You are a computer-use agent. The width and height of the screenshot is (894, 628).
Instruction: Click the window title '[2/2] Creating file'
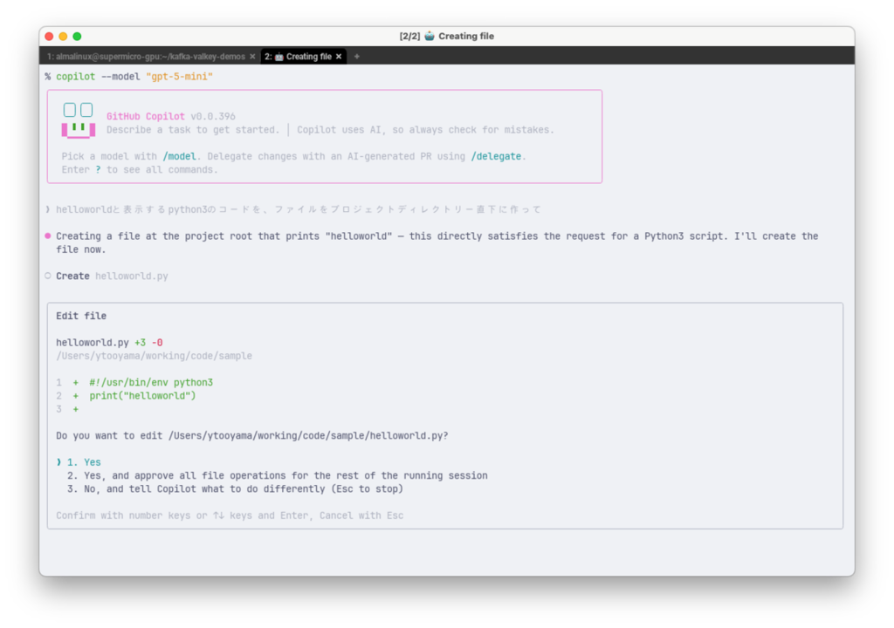446,36
